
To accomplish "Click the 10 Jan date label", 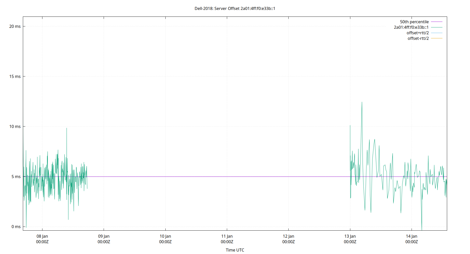I will (x=166, y=236).
